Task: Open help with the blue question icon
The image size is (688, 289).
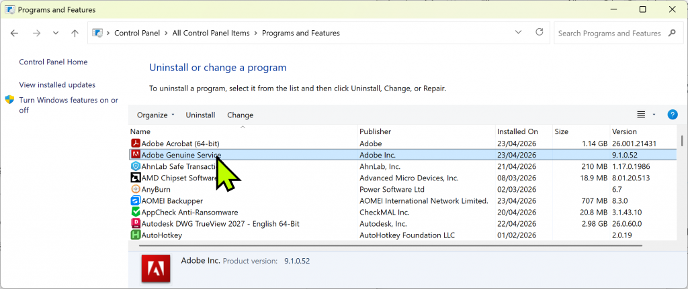Action: tap(672, 115)
